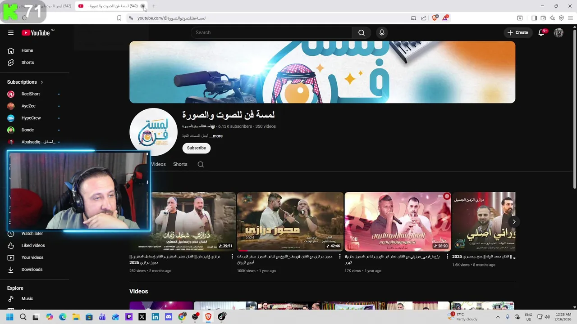Image resolution: width=577 pixels, height=324 pixels.
Task: Click the search magnifier button
Action: (362, 32)
